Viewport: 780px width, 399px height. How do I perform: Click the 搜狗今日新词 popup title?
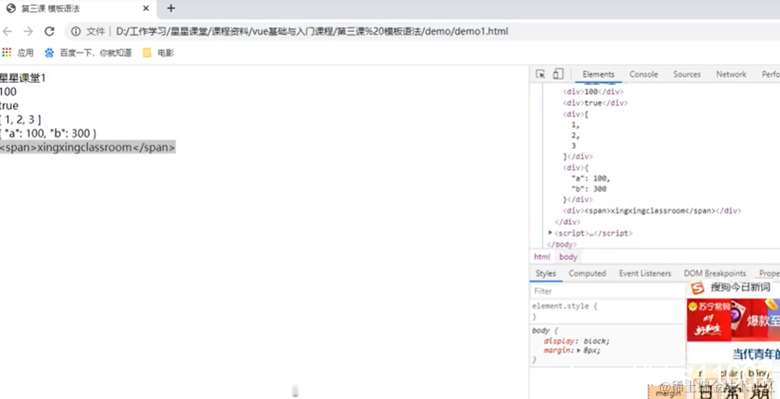(x=741, y=287)
